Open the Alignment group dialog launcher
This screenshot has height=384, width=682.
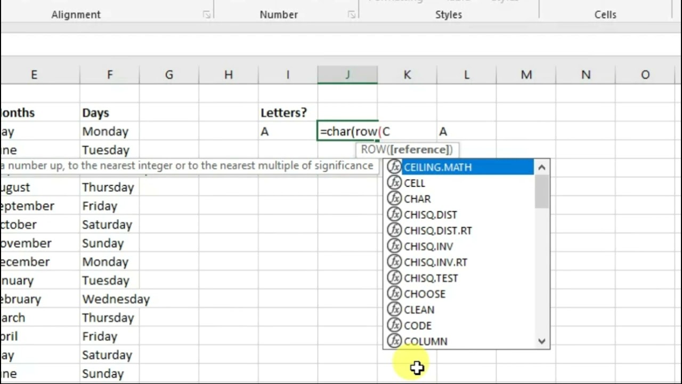207,15
